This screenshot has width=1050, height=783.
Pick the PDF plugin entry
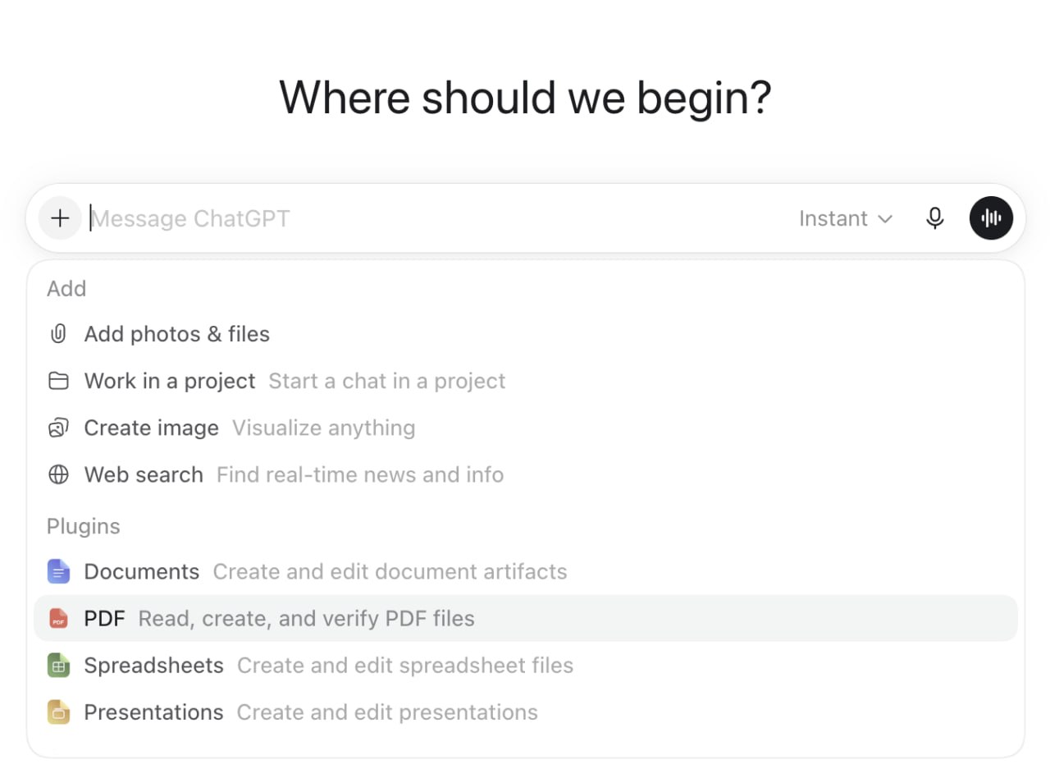[526, 618]
